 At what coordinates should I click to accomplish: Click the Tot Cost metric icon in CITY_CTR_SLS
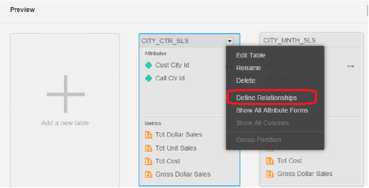148,161
